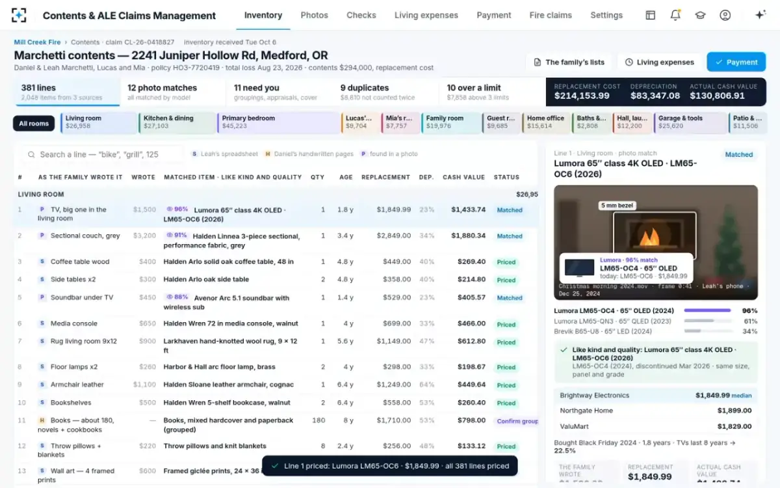780x488 pixels.
Task: Click the Home office filter chip
Action: click(546, 122)
